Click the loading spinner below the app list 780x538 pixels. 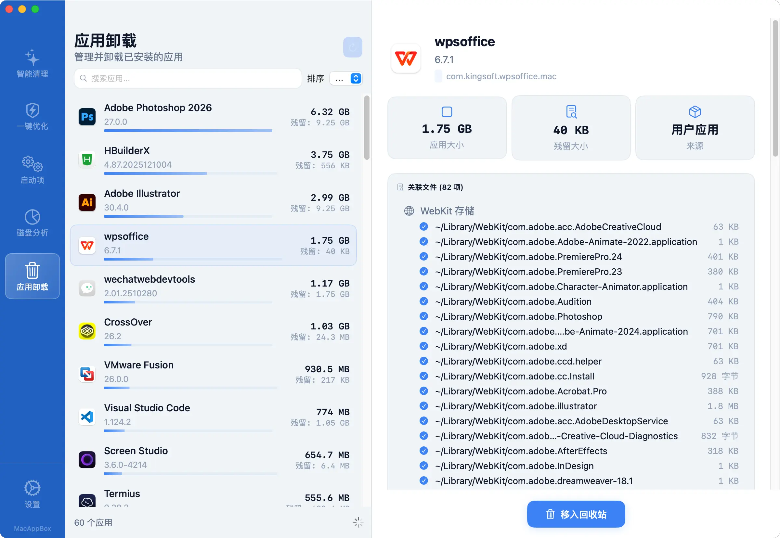click(358, 522)
